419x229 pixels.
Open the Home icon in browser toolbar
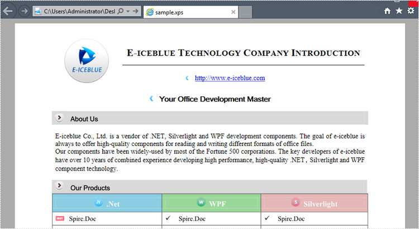(x=387, y=11)
